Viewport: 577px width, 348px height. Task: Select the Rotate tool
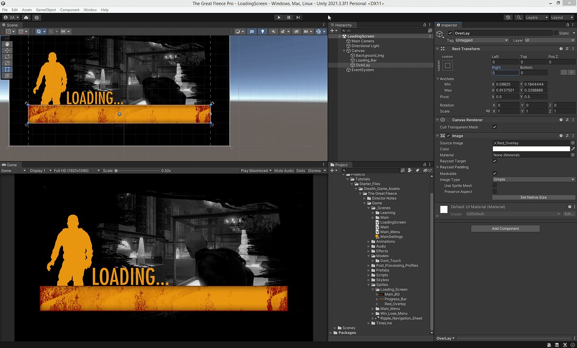(x=7, y=57)
